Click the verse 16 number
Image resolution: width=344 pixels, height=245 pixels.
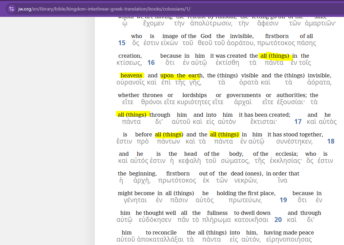pos(151,63)
